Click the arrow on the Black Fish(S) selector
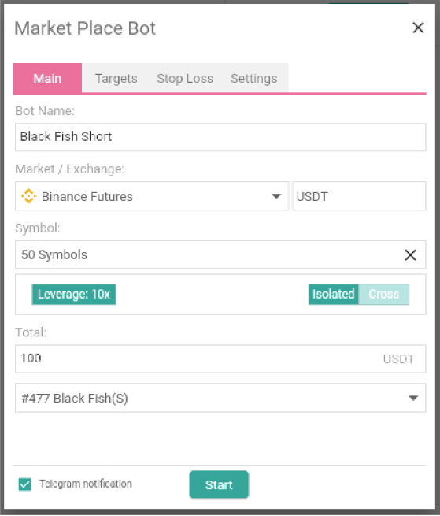Viewport: 440px width, 516px height. [413, 398]
